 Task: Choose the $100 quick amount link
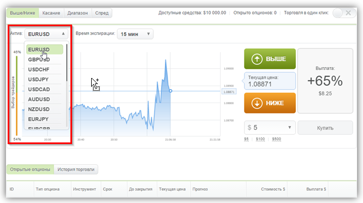coord(260,139)
